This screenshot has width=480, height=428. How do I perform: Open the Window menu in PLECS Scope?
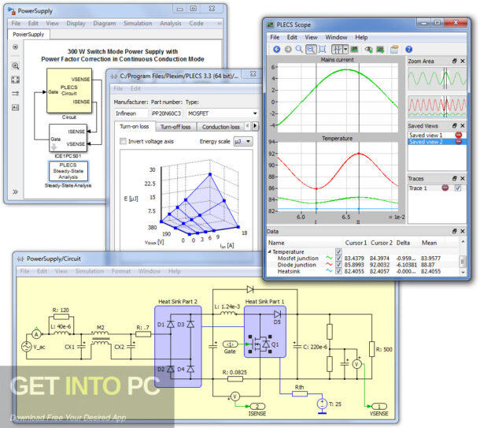pyautogui.click(x=336, y=37)
